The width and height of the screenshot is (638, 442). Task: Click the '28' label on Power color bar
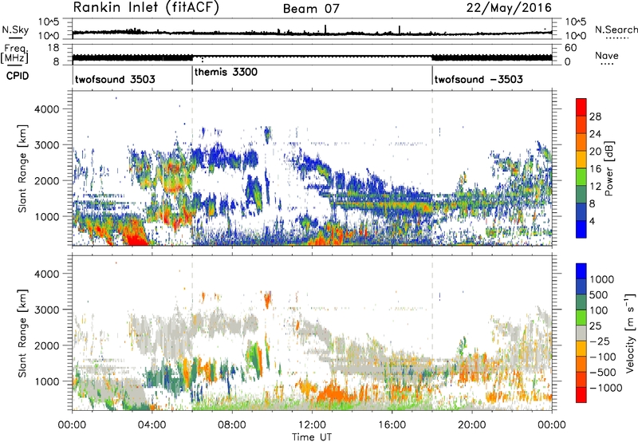pyautogui.click(x=595, y=116)
